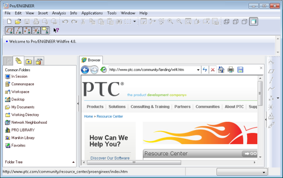Toggle annotation element display
The height and width of the screenshot is (178, 283).
(x=45, y=30)
